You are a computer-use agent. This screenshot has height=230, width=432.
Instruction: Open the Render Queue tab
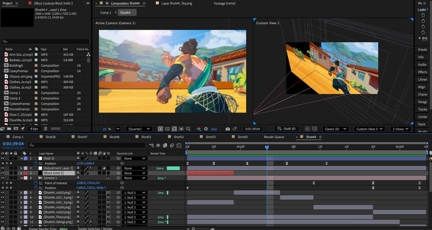coord(274,137)
